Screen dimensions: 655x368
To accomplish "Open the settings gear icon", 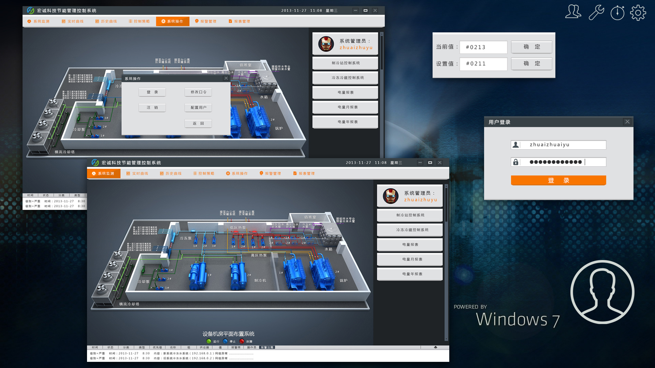I will coord(638,13).
